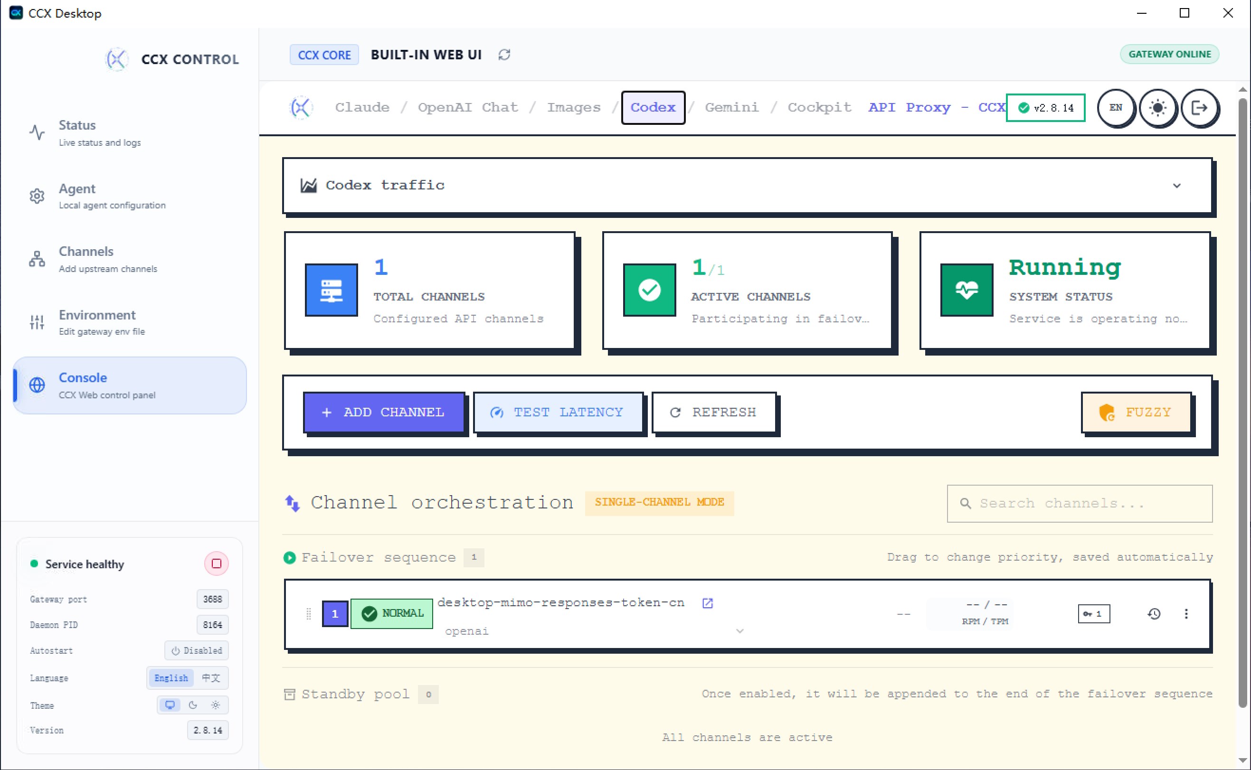Click the desktop-mimo-responses-token-cn channel name
The width and height of the screenshot is (1251, 770).
click(560, 603)
